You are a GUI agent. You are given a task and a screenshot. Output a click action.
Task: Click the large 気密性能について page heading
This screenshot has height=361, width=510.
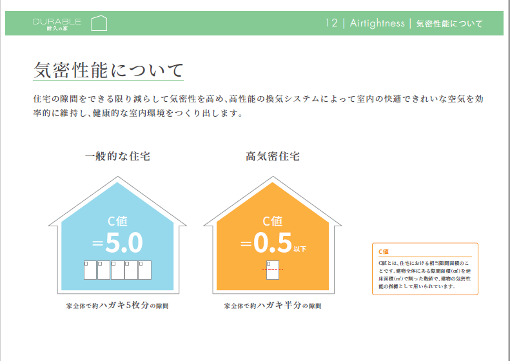(108, 70)
